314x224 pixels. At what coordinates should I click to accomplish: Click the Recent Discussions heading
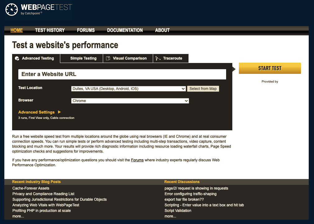[182, 182]
